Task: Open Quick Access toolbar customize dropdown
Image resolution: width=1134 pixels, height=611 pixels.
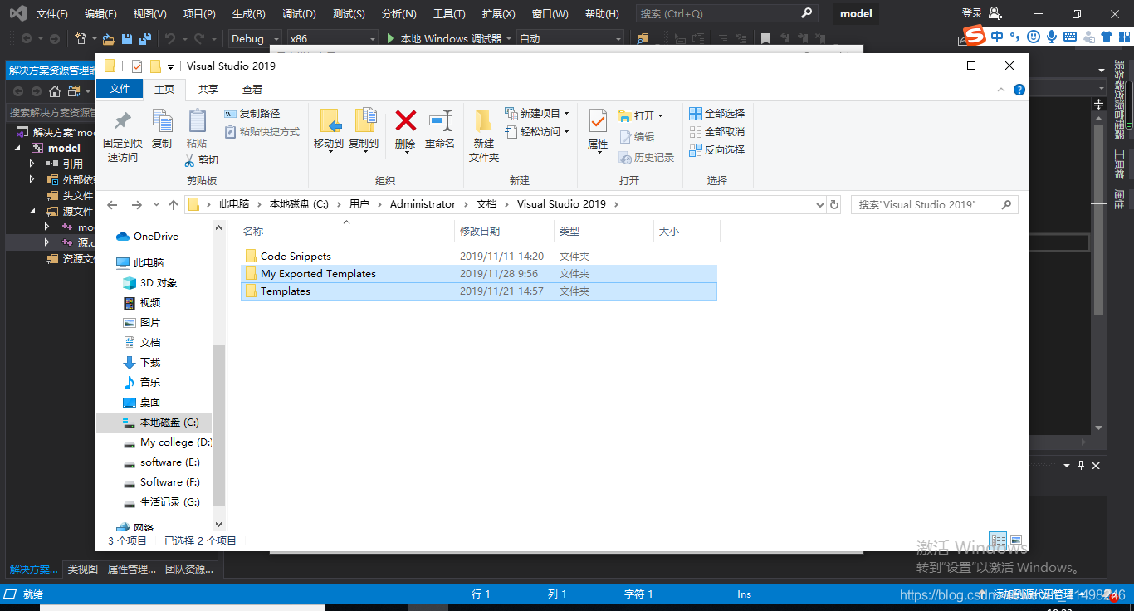Action: point(170,66)
